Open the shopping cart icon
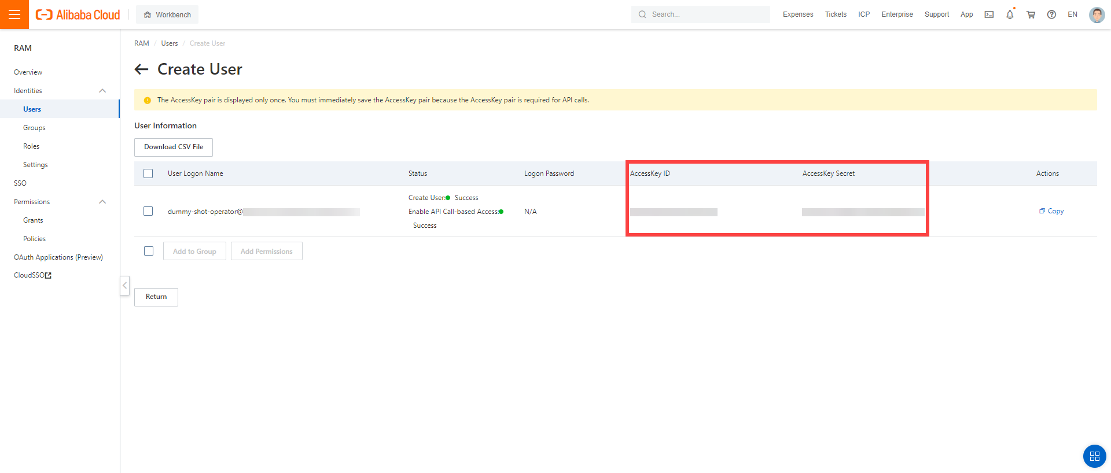 click(1031, 14)
